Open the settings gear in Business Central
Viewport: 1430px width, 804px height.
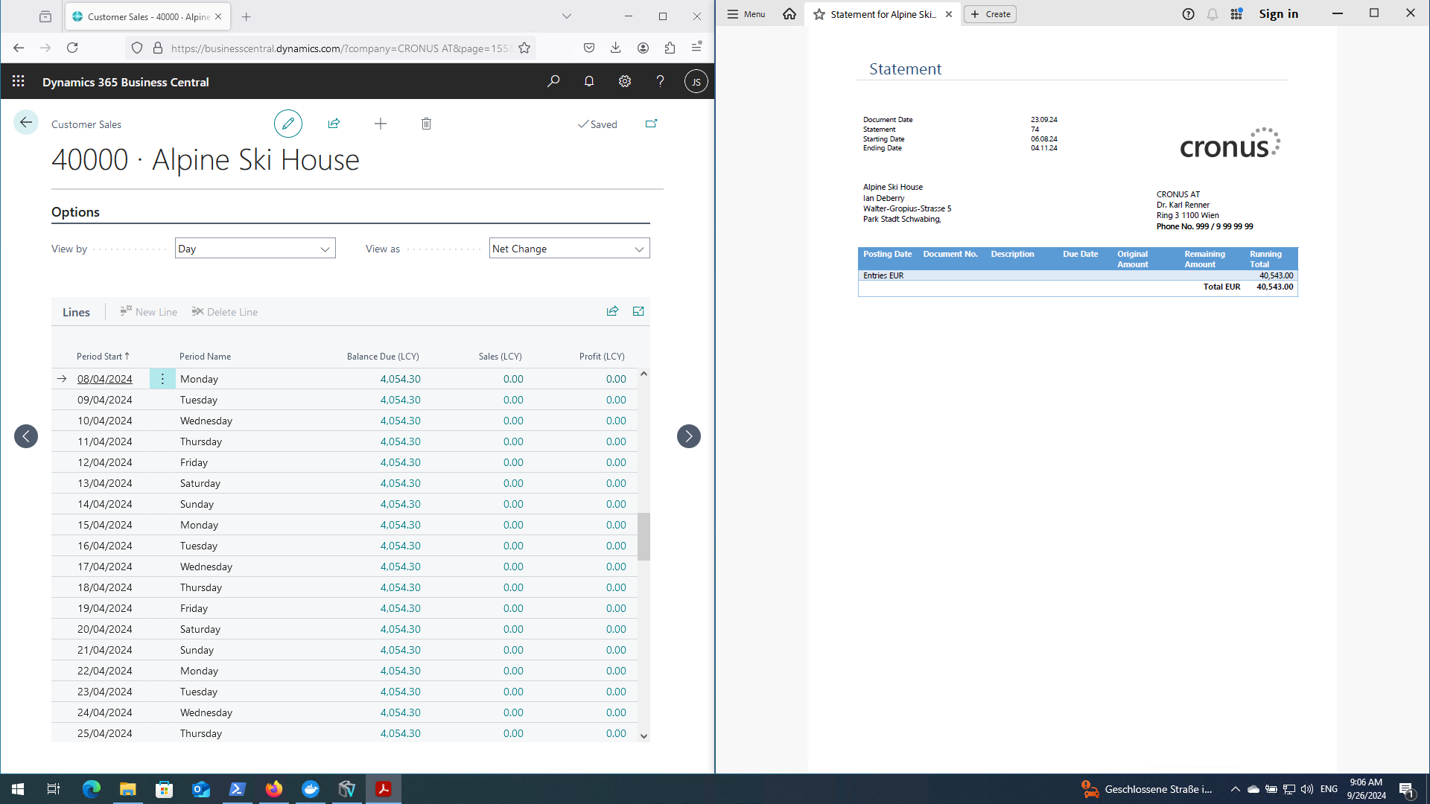(625, 81)
